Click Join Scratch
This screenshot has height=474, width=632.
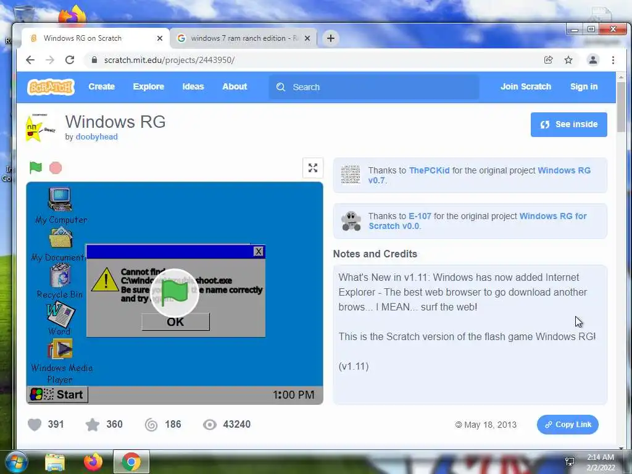click(526, 86)
